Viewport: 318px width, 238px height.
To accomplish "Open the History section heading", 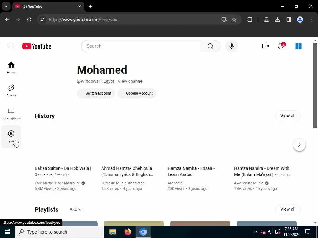I will (x=45, y=116).
